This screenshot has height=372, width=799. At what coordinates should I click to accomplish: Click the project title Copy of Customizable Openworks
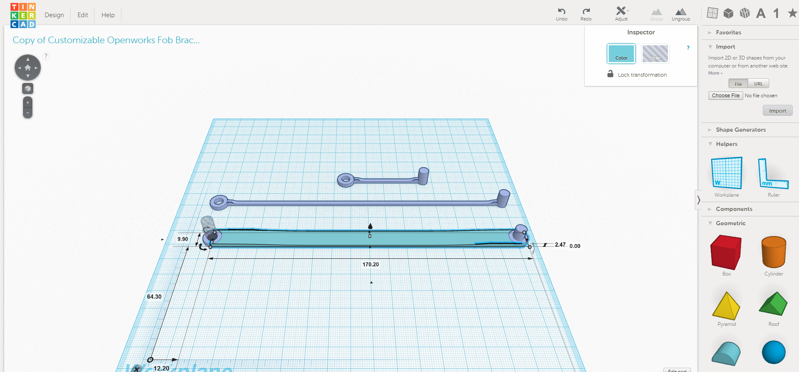[x=106, y=40]
